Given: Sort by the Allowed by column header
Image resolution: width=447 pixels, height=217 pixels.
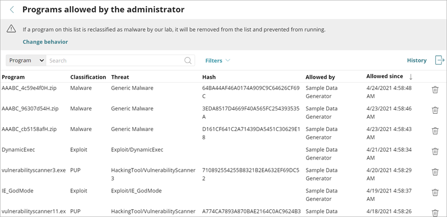Looking at the screenshot, I should (320, 77).
